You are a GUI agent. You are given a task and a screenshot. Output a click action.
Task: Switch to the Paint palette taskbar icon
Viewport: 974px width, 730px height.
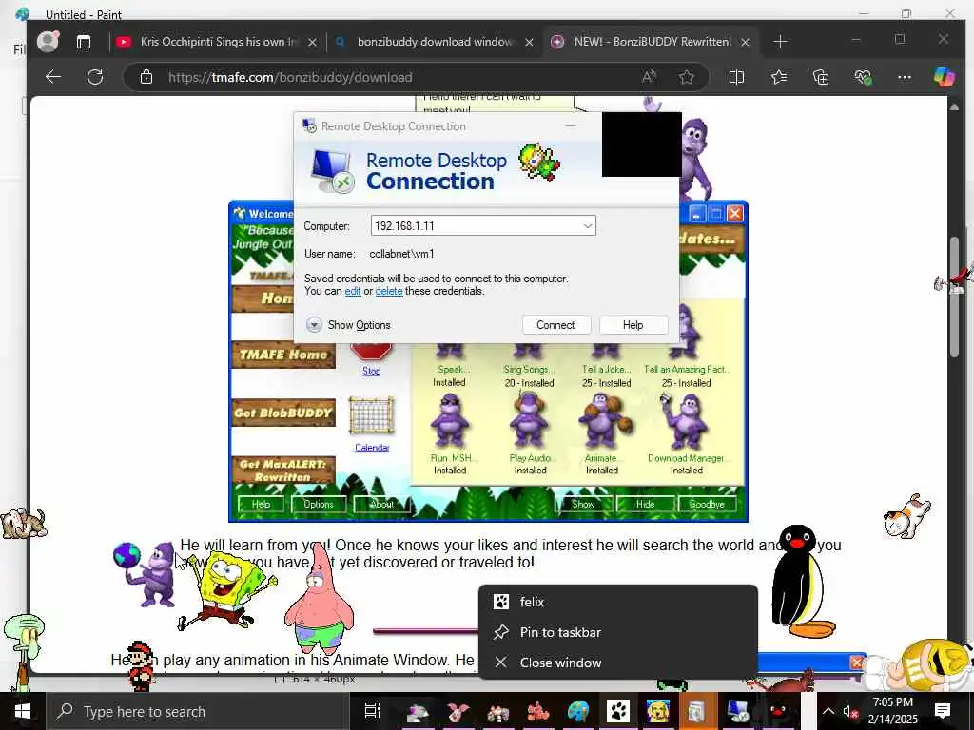coord(577,711)
